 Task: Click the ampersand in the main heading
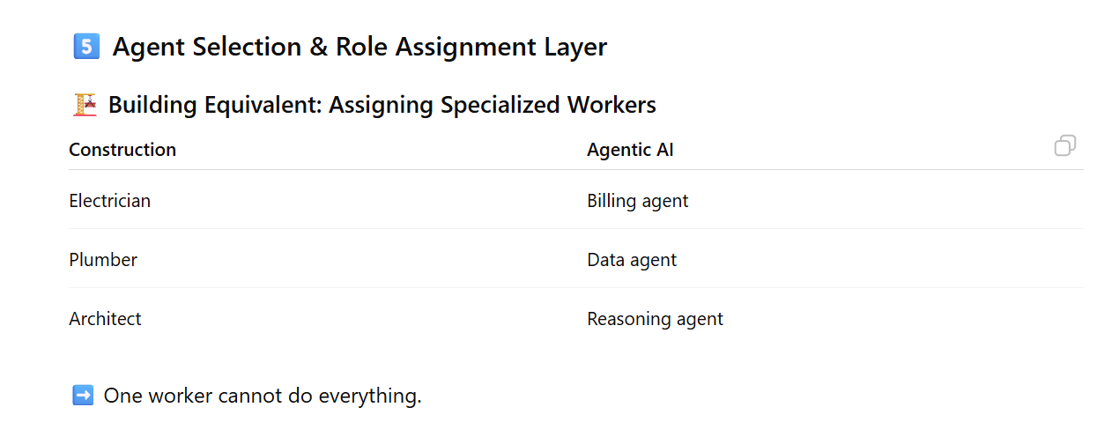pyautogui.click(x=318, y=47)
